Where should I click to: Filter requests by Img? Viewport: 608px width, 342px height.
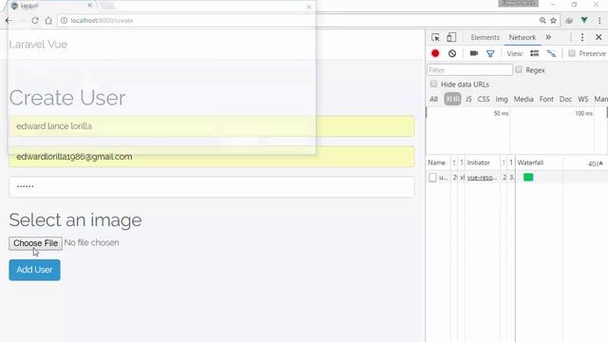[502, 99]
